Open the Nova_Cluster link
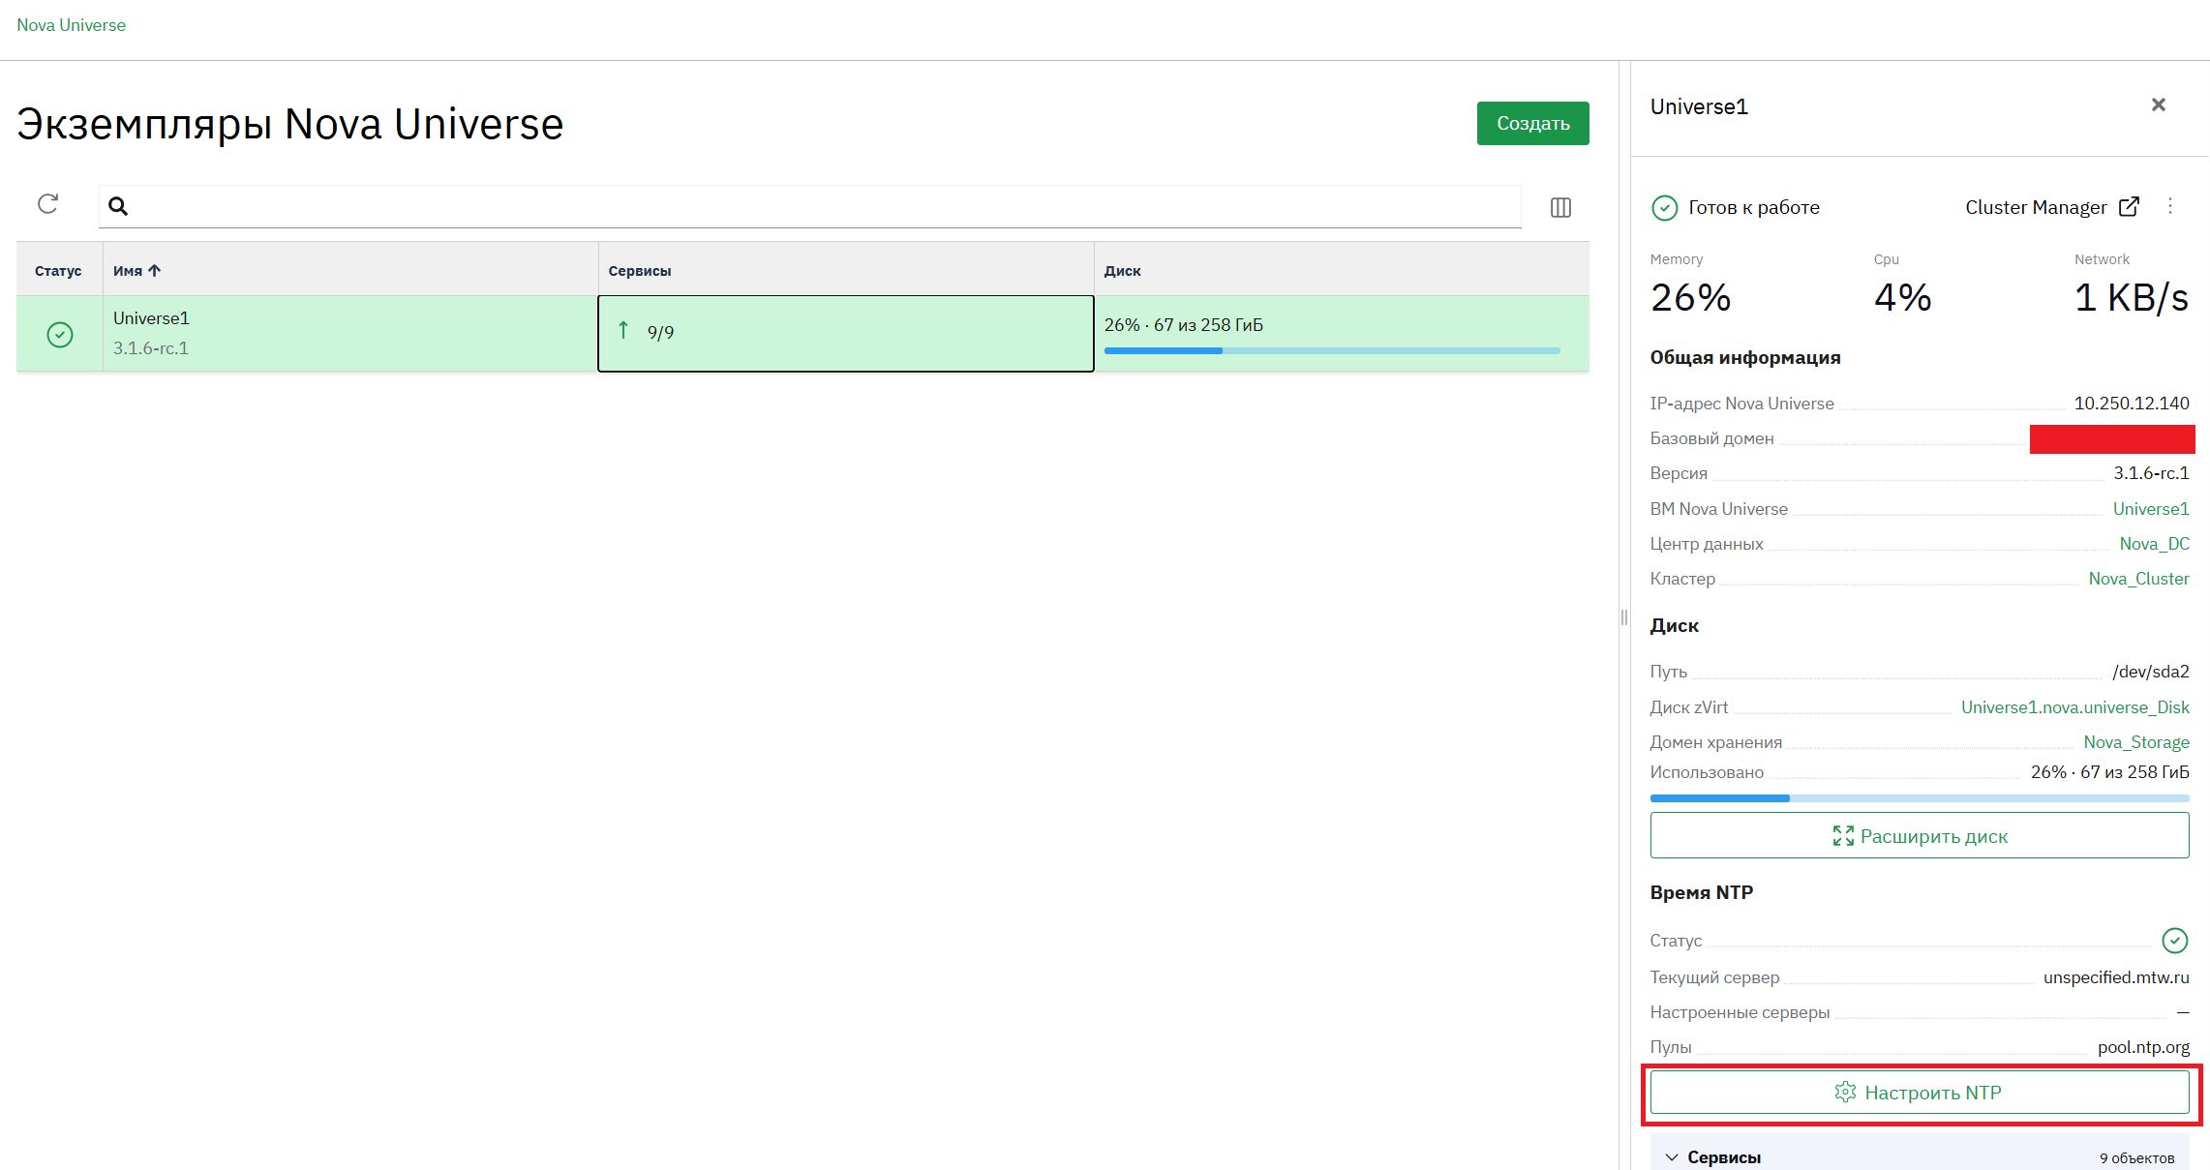The height and width of the screenshot is (1170, 2210). pyautogui.click(x=2138, y=579)
